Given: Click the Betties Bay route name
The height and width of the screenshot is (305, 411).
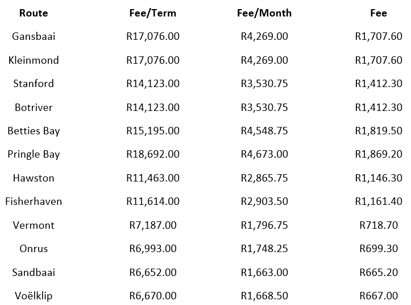Looking at the screenshot, I should (34, 131).
